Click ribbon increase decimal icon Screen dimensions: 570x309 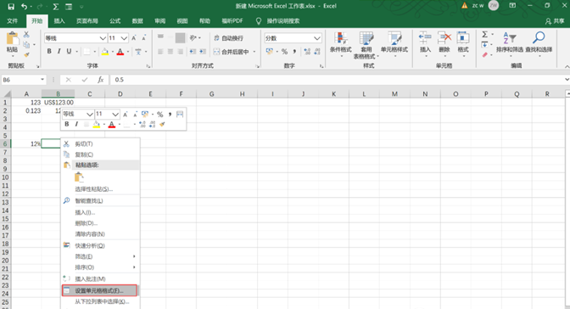(x=307, y=52)
